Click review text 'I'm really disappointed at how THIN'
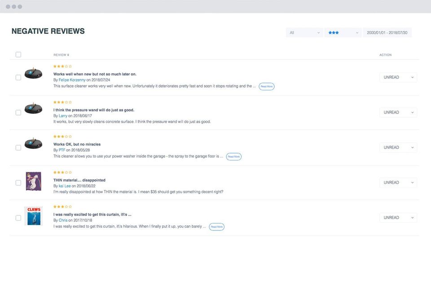Screen dimensions: 431x283 pyautogui.click(x=138, y=192)
